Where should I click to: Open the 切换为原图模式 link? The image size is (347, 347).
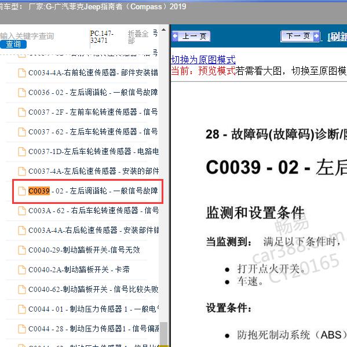pyautogui.click(x=203, y=60)
